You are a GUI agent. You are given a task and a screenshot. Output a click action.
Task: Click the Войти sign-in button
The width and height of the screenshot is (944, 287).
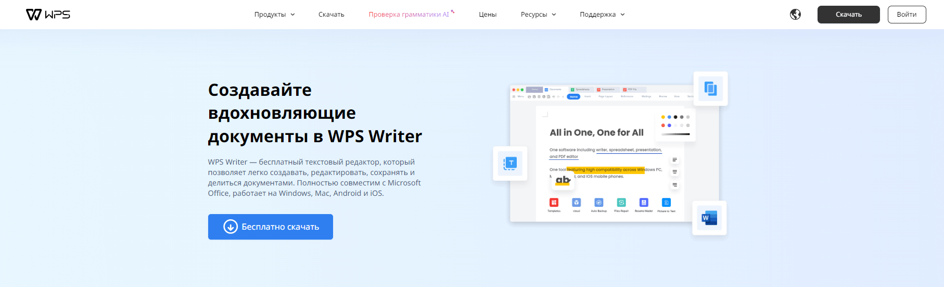click(x=907, y=15)
